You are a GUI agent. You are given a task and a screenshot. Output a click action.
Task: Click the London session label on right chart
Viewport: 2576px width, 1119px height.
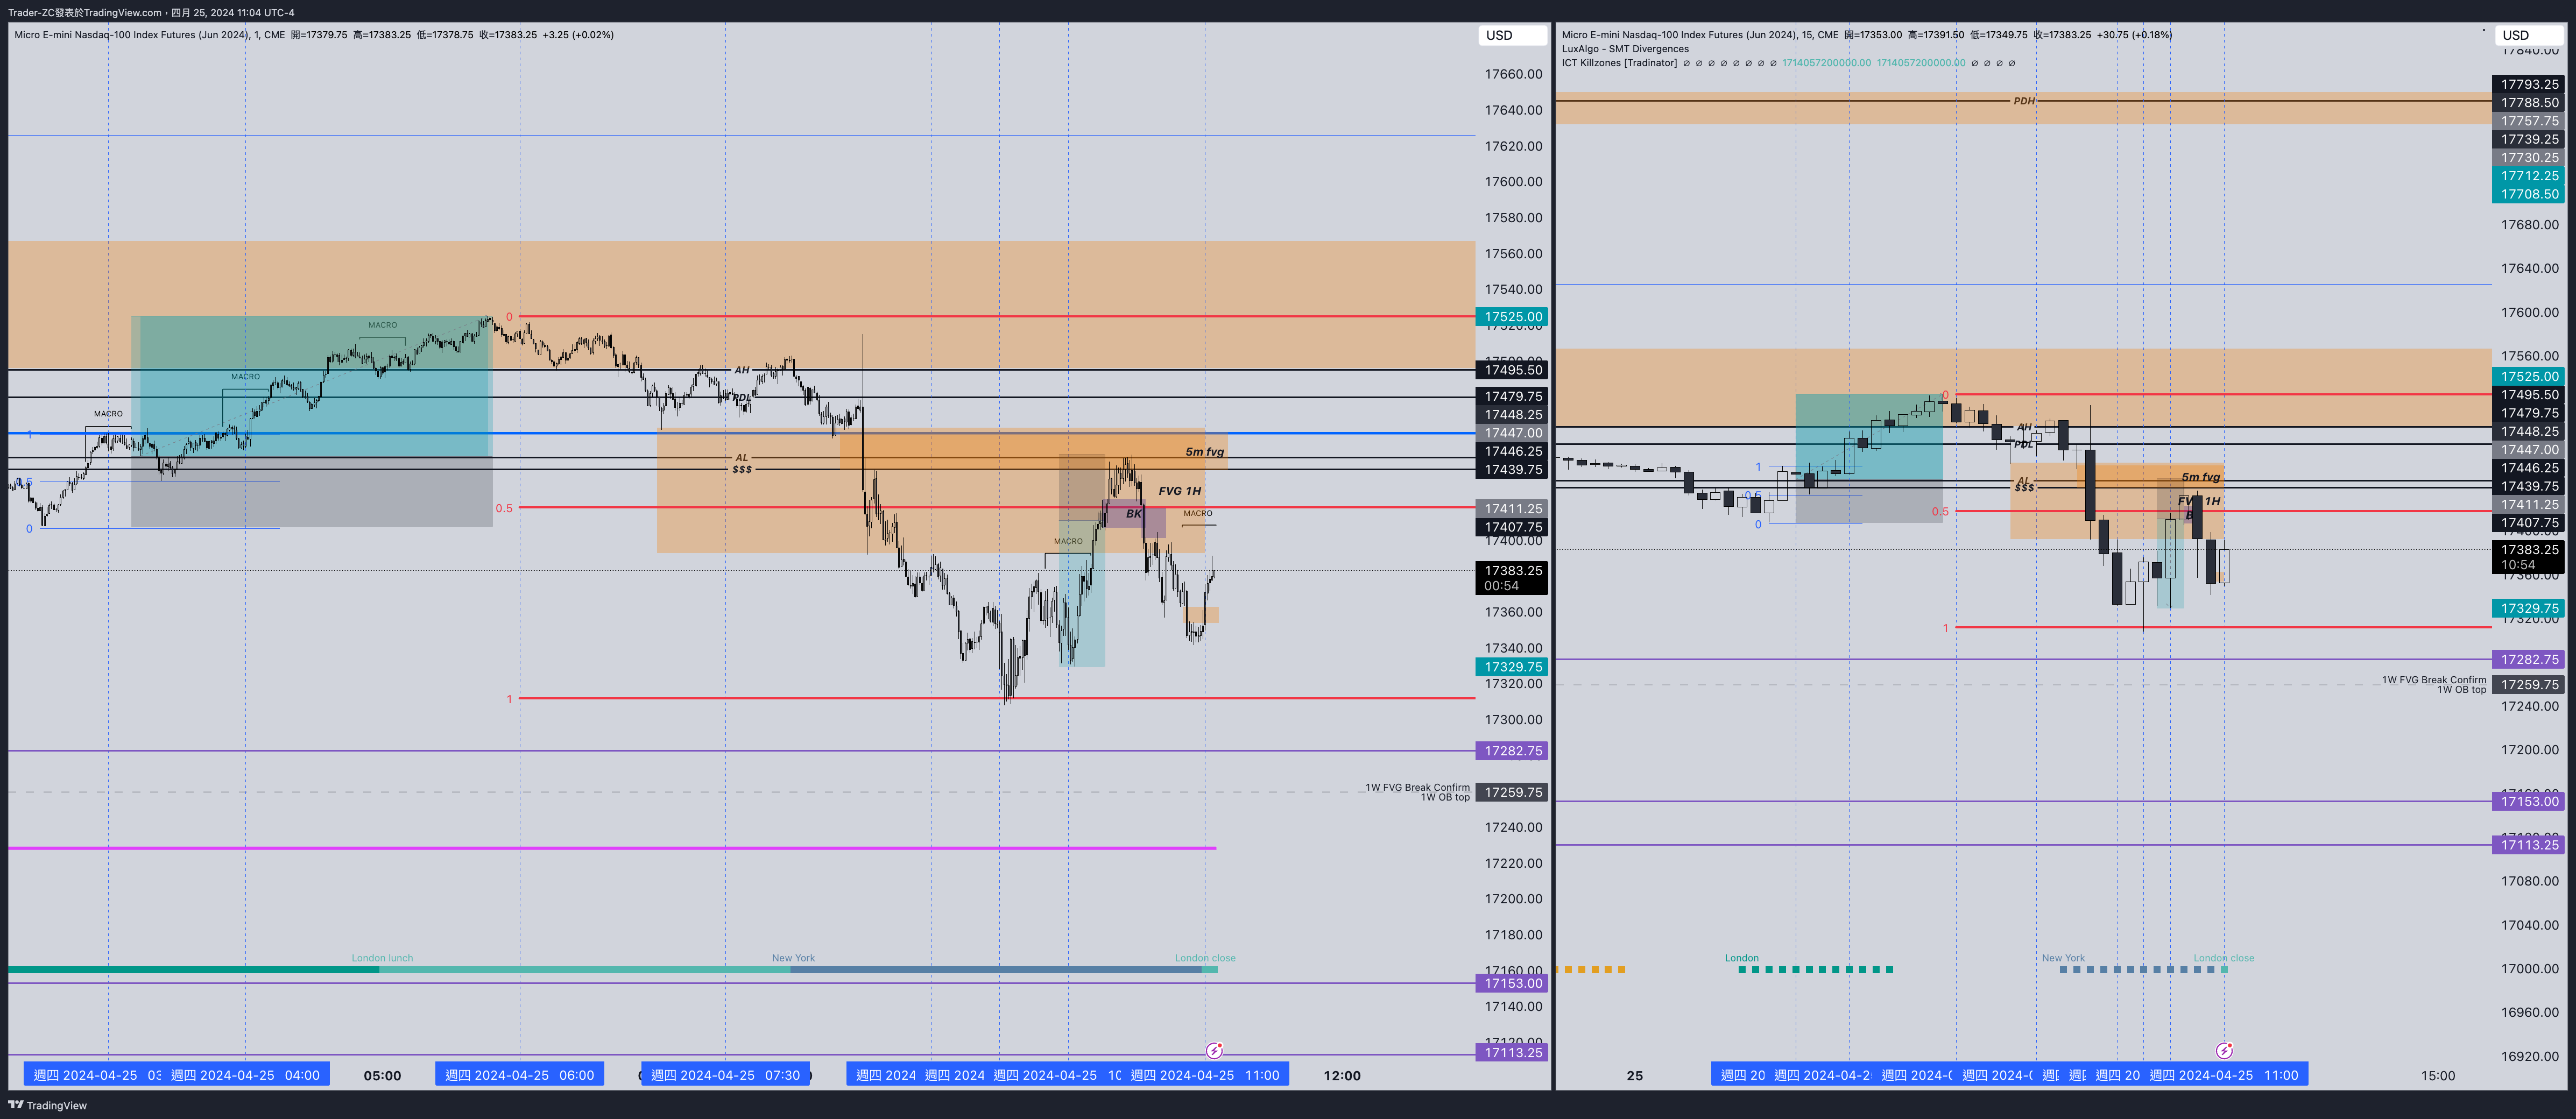(1741, 958)
